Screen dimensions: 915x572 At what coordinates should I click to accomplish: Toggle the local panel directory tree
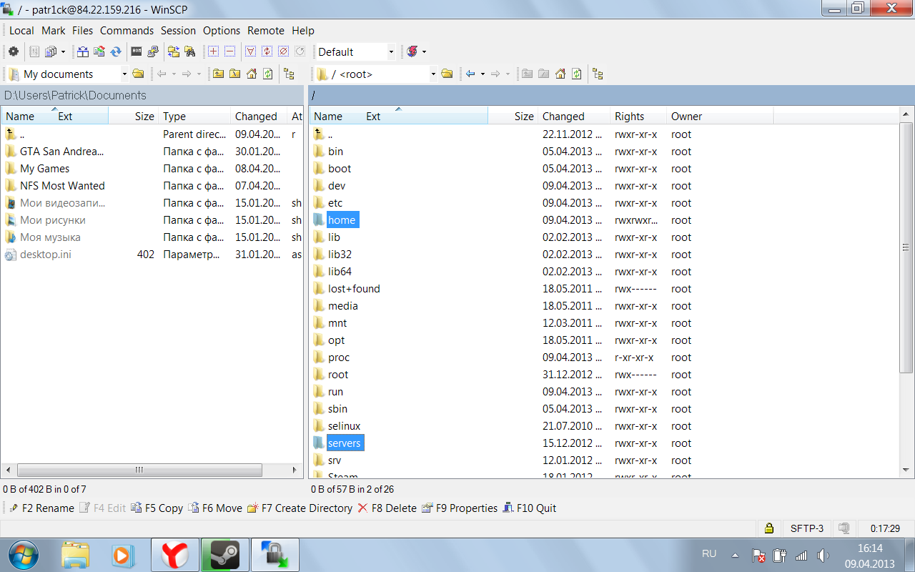pyautogui.click(x=289, y=74)
